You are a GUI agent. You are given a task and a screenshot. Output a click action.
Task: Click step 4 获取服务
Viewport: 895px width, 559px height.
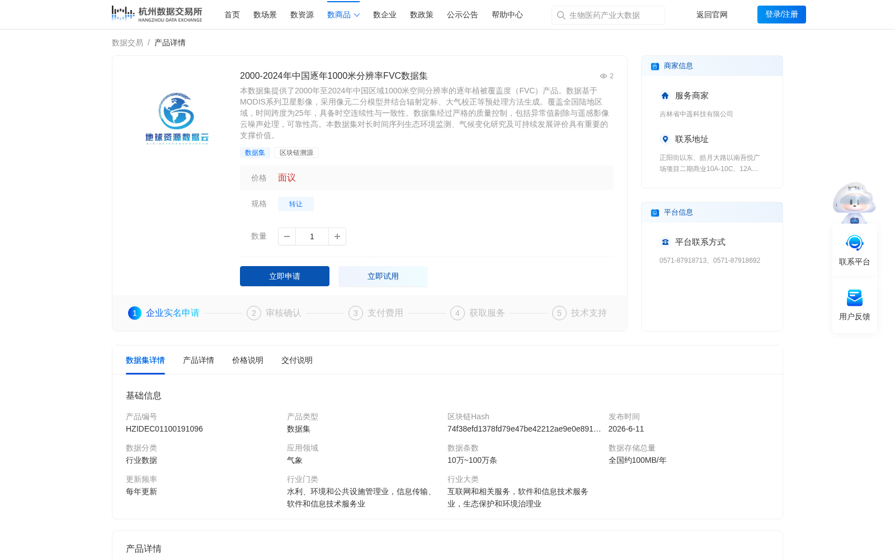478,313
